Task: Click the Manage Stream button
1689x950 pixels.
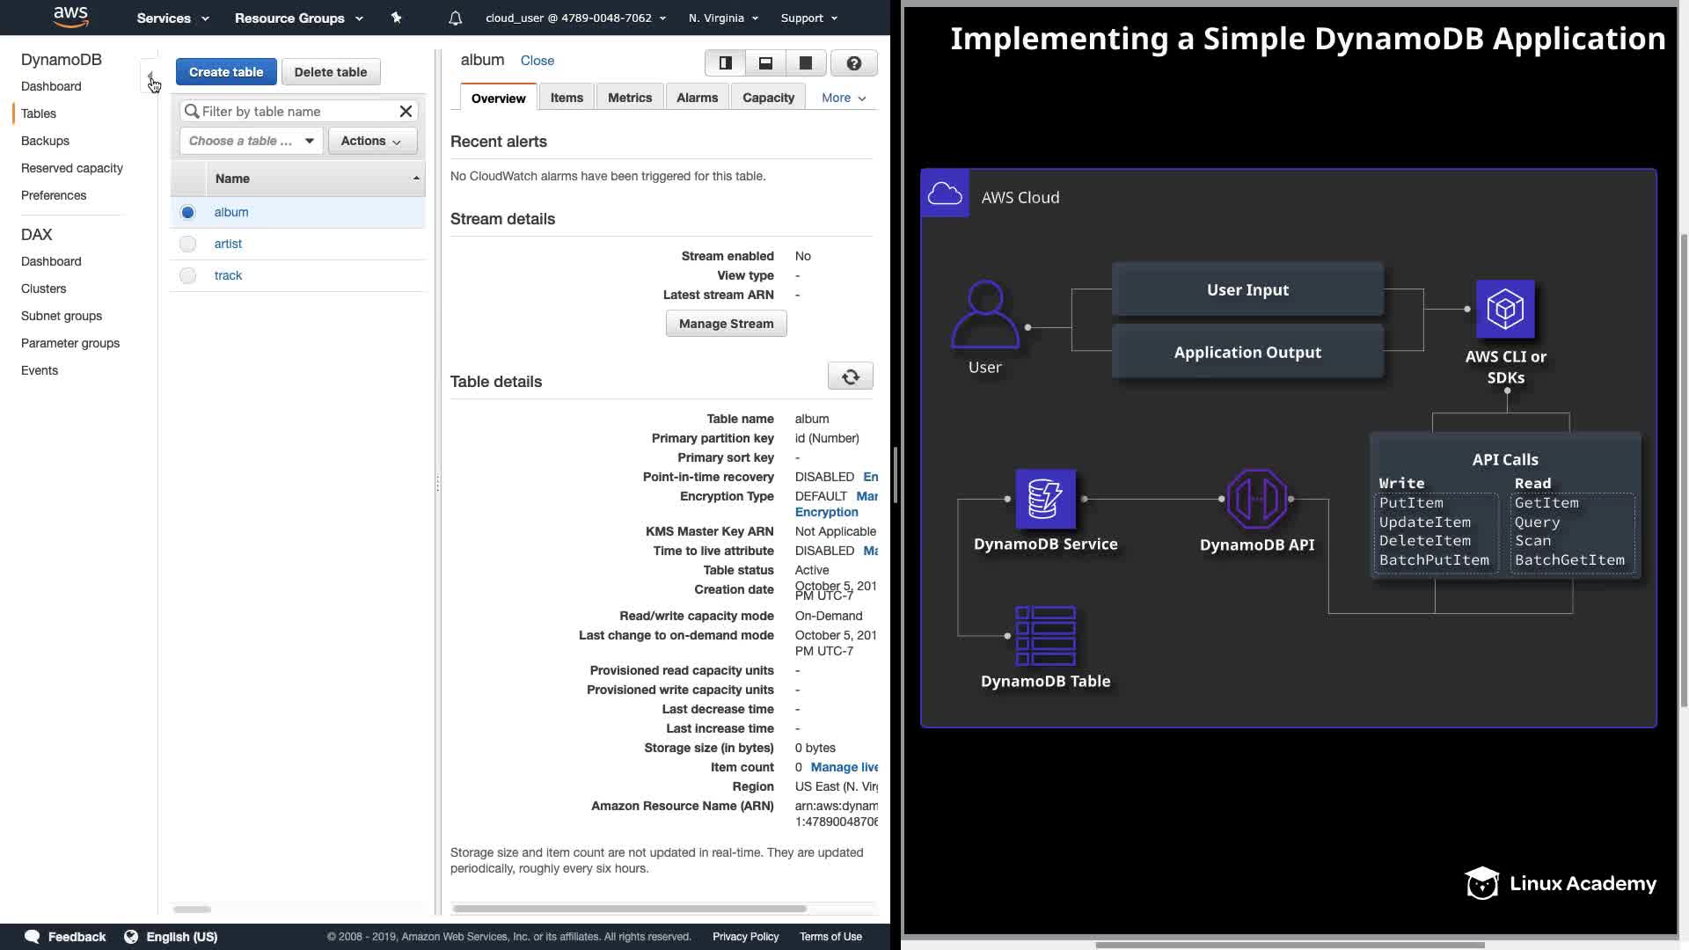Action: point(726,324)
